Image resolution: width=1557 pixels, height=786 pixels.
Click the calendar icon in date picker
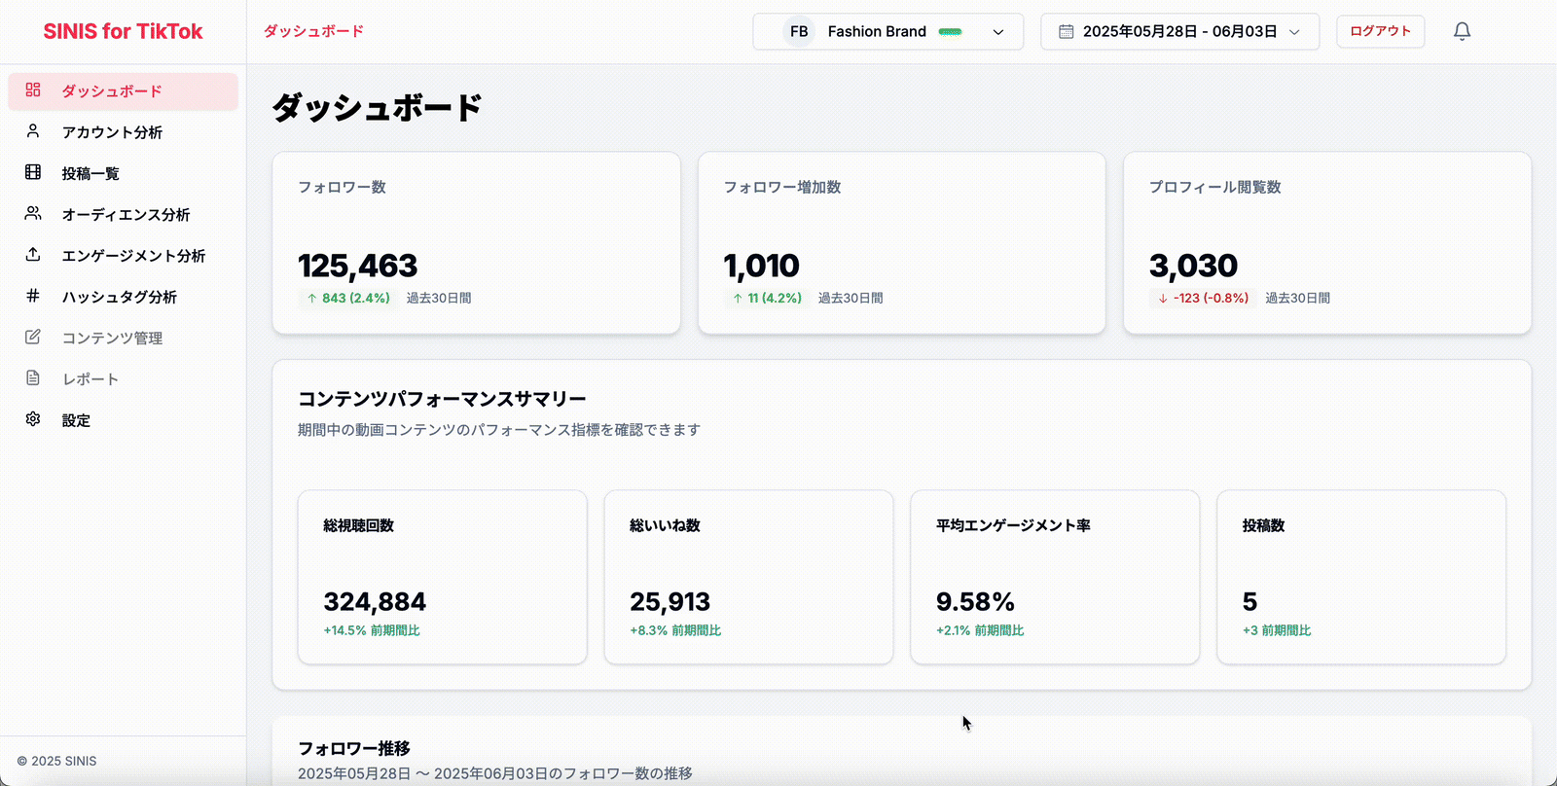coord(1066,32)
